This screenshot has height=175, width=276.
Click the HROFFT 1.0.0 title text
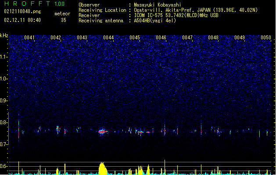(x=34, y=3)
